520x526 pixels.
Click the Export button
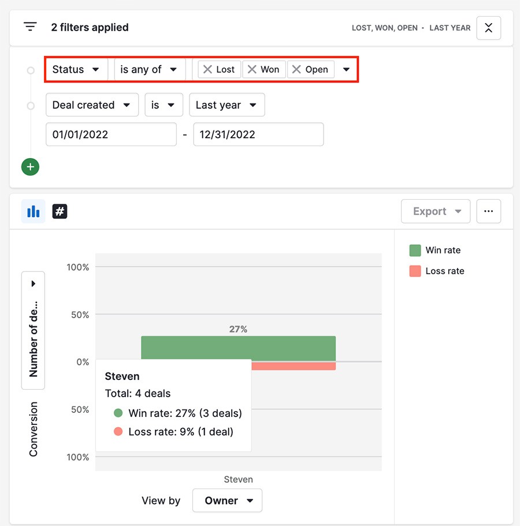pyautogui.click(x=435, y=211)
